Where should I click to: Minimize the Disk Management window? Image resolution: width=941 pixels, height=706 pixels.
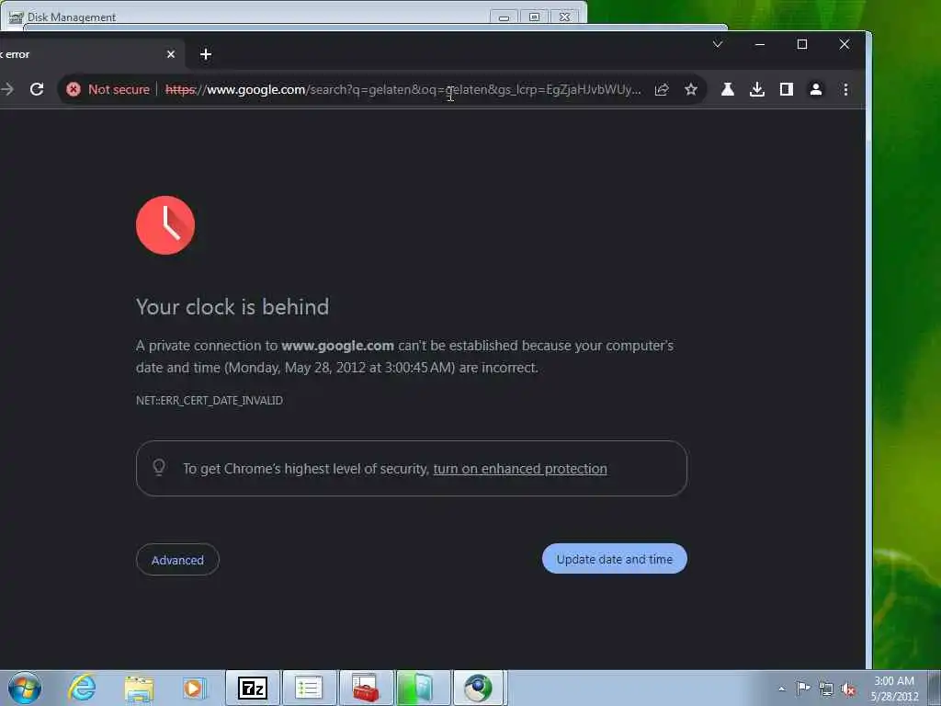pyautogui.click(x=504, y=17)
